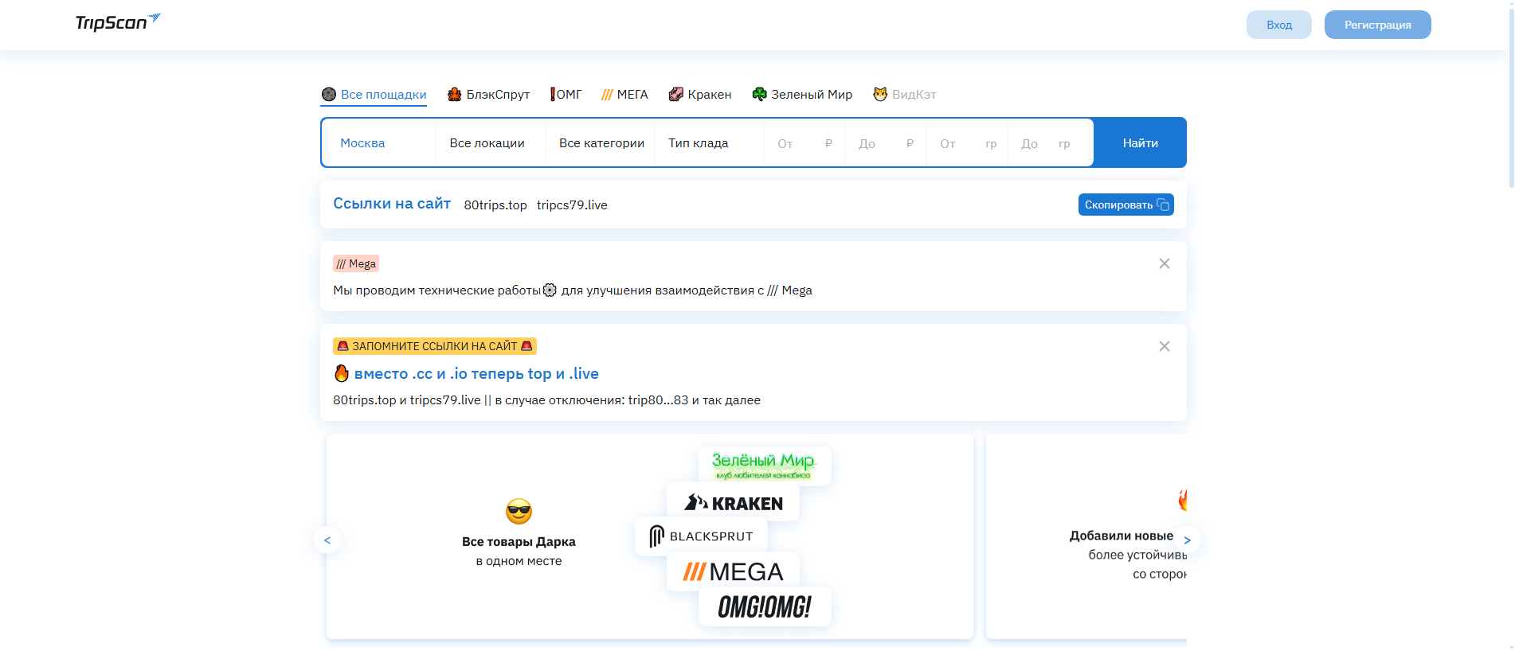Focus the minimum price От ₽ field
This screenshot has width=1515, height=651.
[804, 143]
